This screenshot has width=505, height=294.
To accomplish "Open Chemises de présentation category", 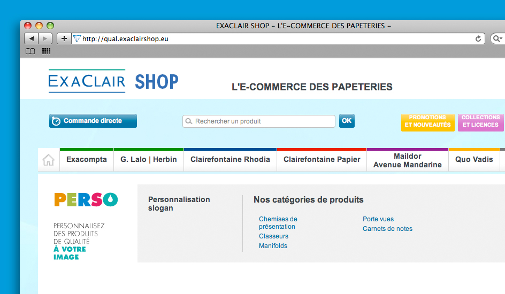I will tap(278, 222).
